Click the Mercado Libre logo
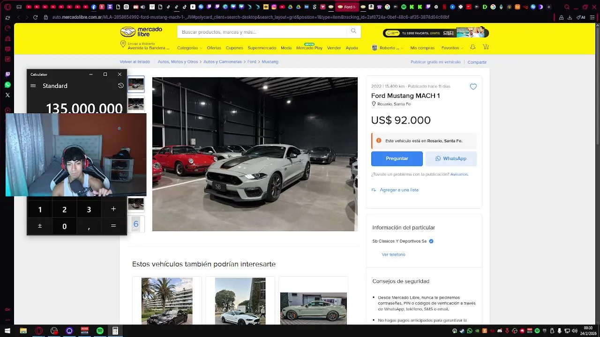Screen dimensions: 600x337 click(x=141, y=32)
